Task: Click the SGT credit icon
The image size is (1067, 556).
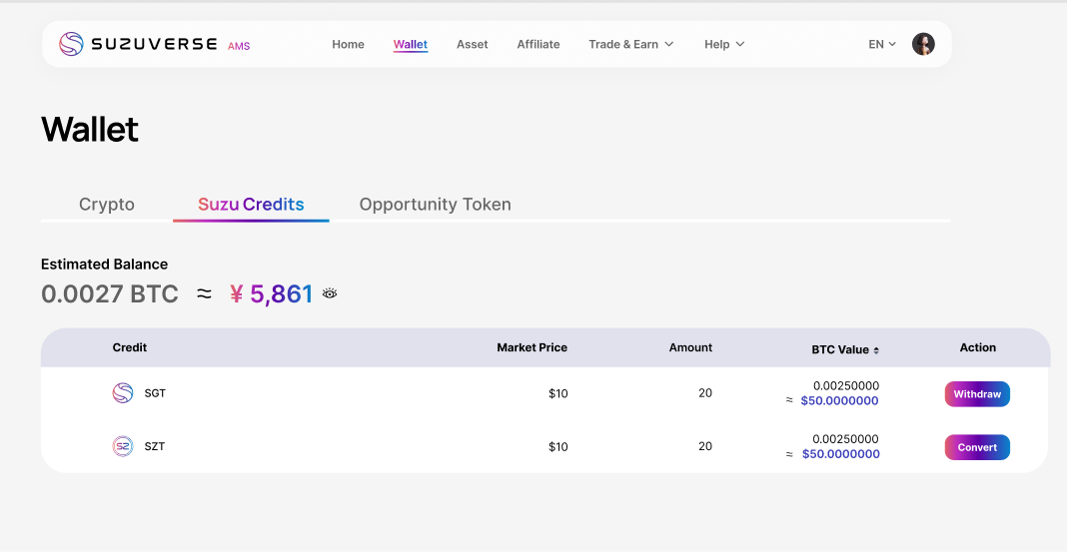Action: tap(123, 393)
